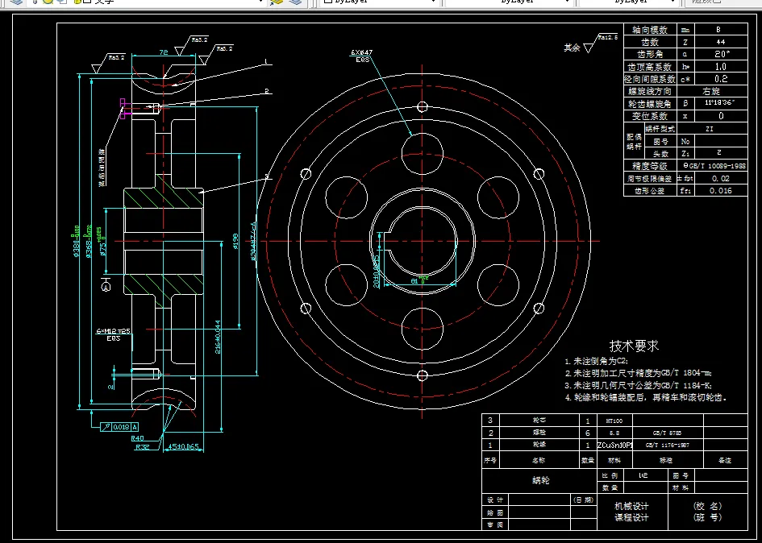Image resolution: width=762 pixels, height=543 pixels.
Task: Select the 右旋 value cell
Action: coord(711,91)
